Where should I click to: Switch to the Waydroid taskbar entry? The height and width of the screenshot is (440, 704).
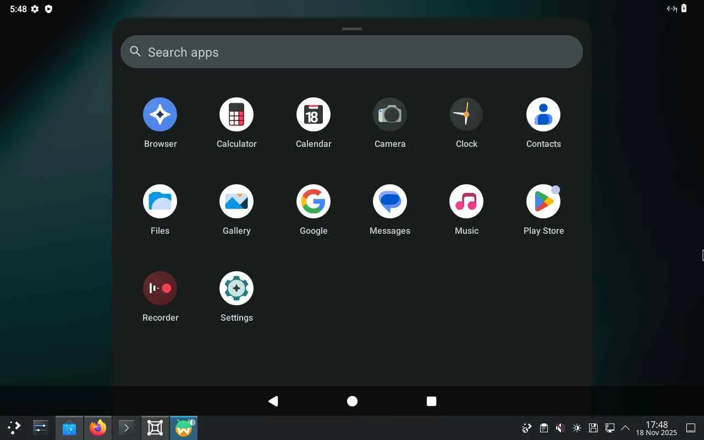pos(184,427)
